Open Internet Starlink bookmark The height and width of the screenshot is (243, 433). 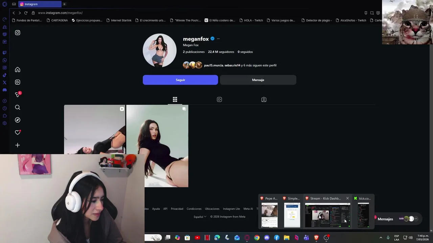click(119, 20)
